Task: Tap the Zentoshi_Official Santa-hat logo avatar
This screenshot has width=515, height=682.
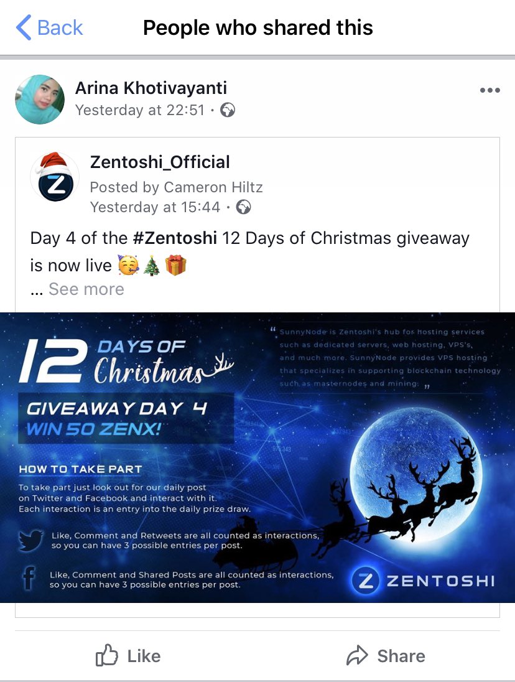Action: [55, 177]
